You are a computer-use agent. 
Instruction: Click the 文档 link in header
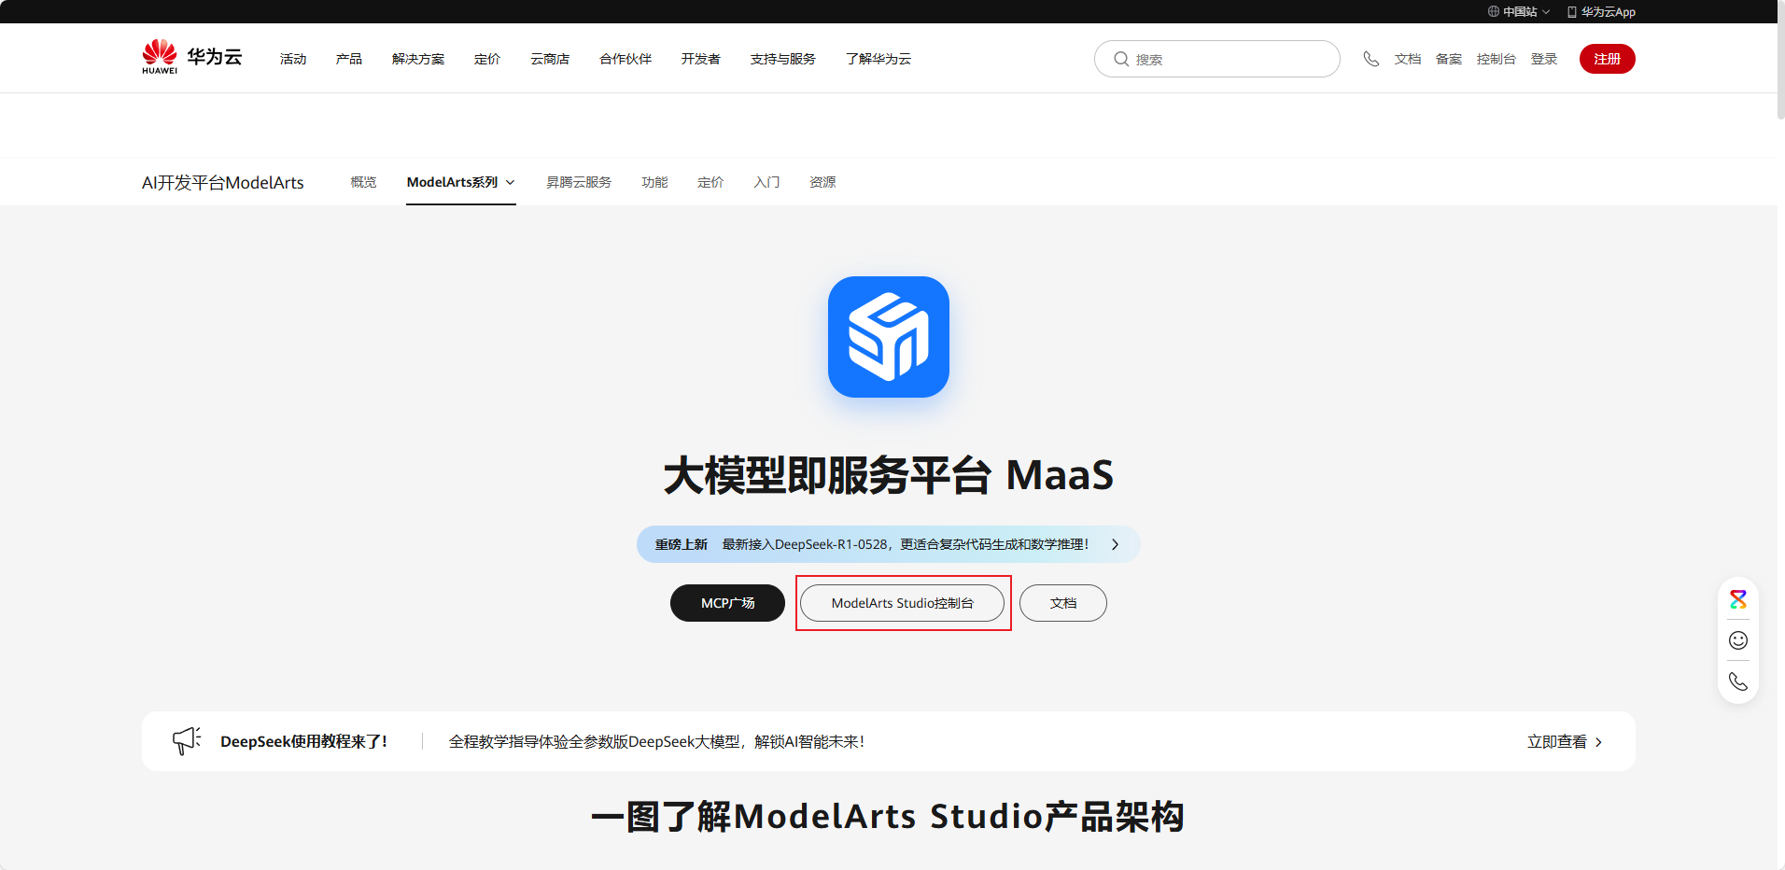[x=1408, y=59]
